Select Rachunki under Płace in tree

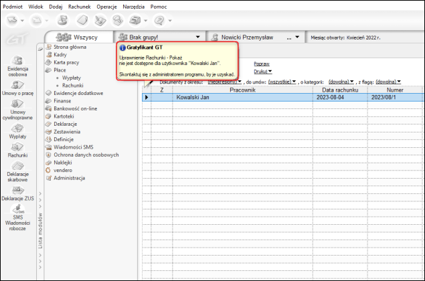click(73, 86)
